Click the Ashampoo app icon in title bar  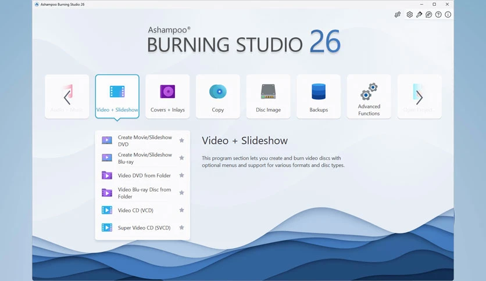coord(37,4)
